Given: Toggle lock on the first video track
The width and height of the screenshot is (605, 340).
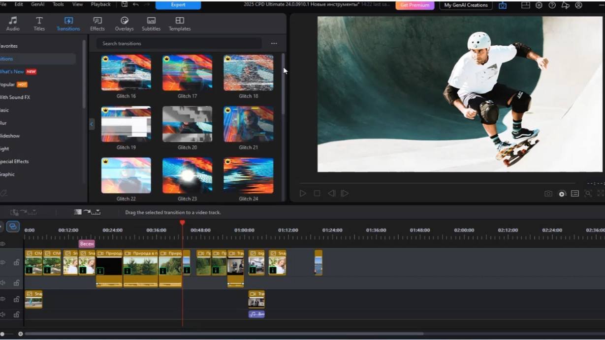Looking at the screenshot, I should pyautogui.click(x=16, y=262).
